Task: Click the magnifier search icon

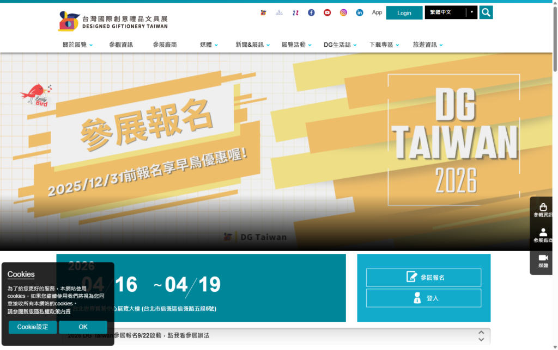Action: [486, 12]
